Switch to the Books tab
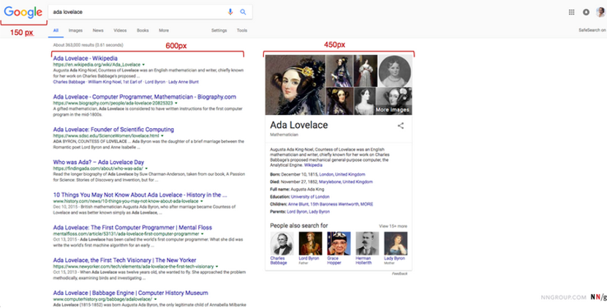The height and width of the screenshot is (308, 607). pyautogui.click(x=143, y=31)
